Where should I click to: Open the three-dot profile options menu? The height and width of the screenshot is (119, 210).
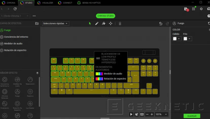pos(34,16)
